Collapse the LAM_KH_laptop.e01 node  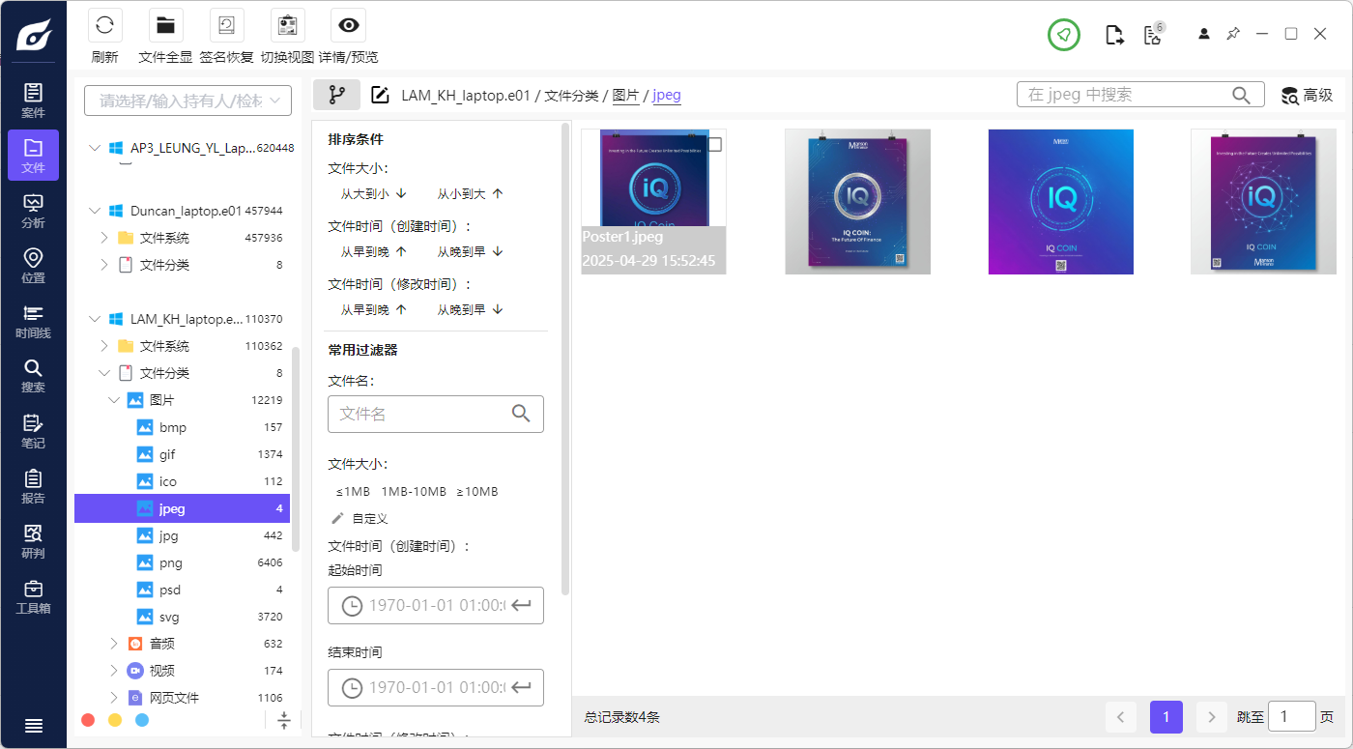94,318
